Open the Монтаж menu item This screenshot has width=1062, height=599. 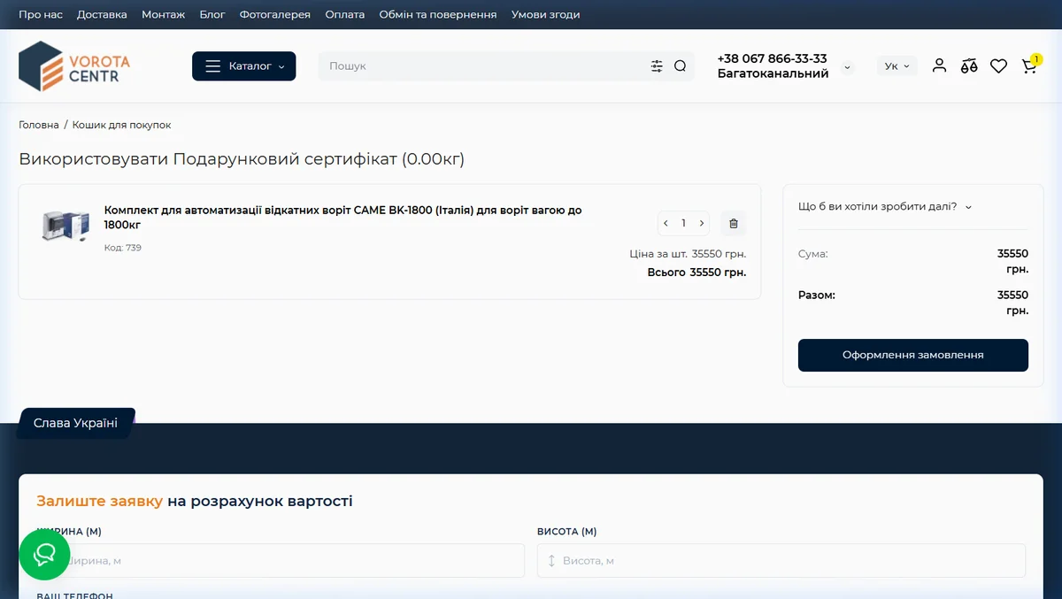[x=164, y=14]
